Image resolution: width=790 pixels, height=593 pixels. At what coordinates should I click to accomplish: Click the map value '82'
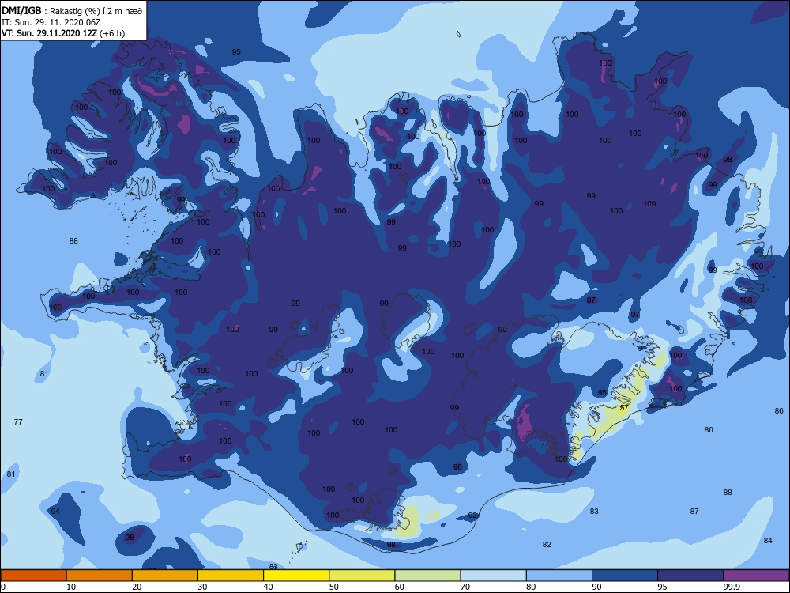click(x=547, y=545)
